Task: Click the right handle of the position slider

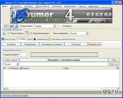Action: 97,55
